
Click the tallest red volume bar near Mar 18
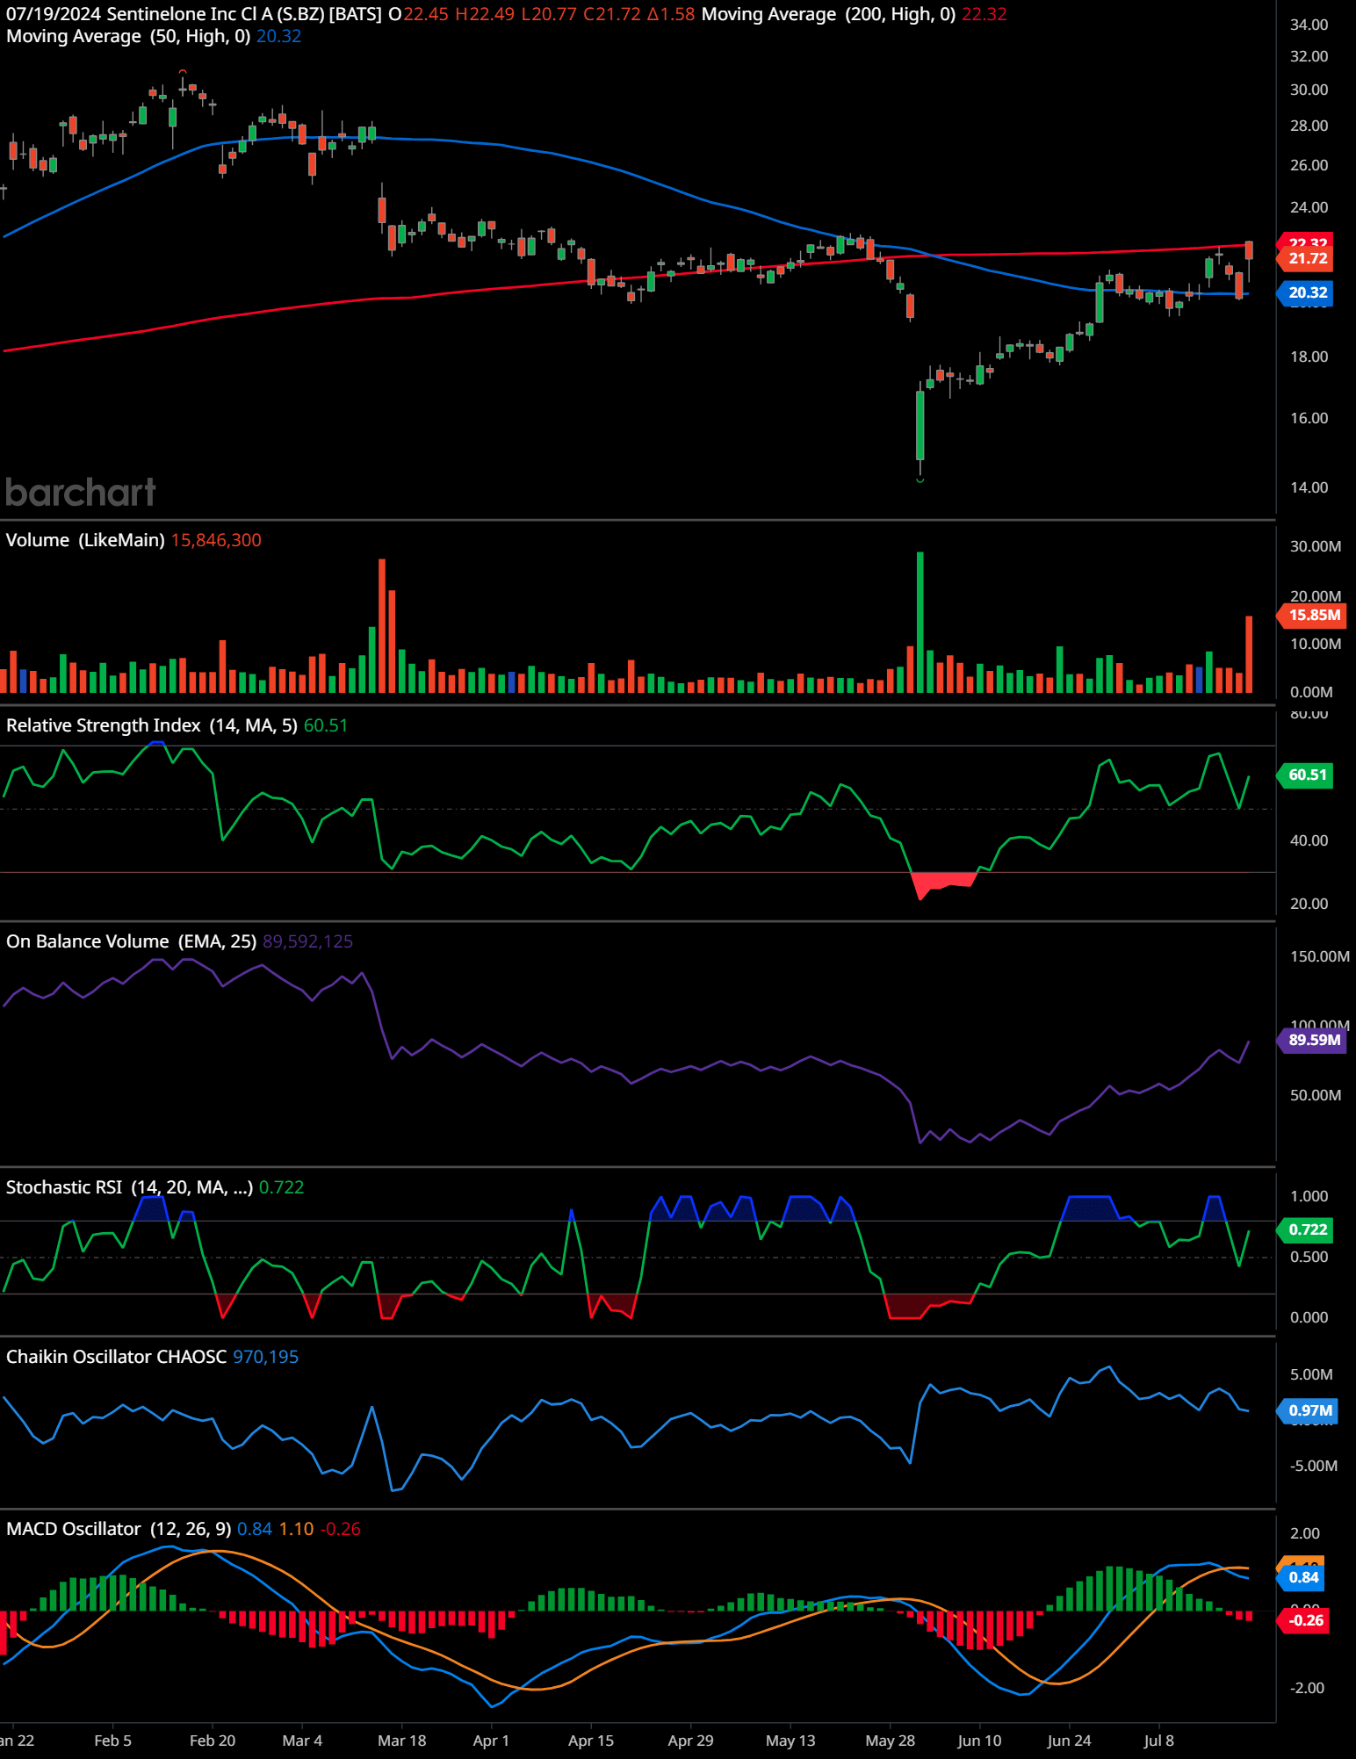[x=382, y=625]
